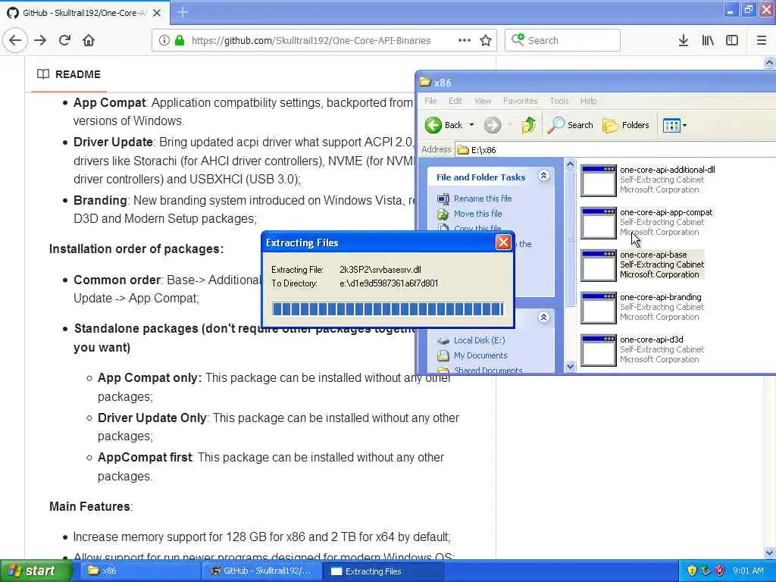Select one-core-api-d3d file icon

[x=599, y=350]
